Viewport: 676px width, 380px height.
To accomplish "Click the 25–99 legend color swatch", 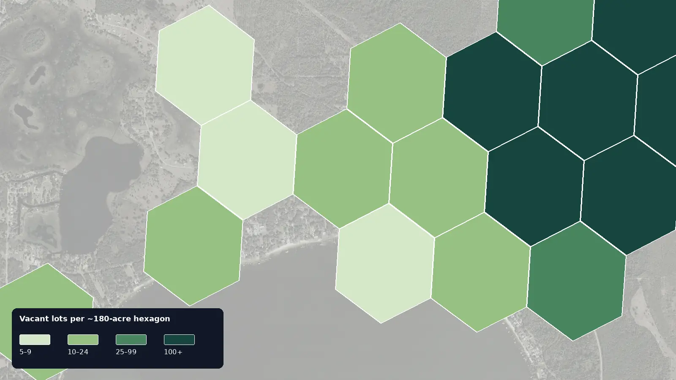I will click(131, 339).
